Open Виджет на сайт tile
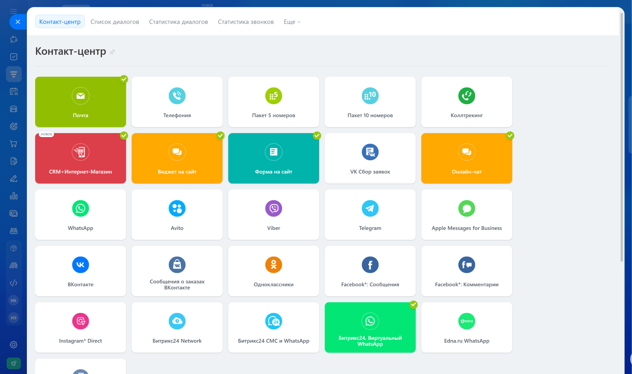The image size is (632, 374). click(177, 158)
